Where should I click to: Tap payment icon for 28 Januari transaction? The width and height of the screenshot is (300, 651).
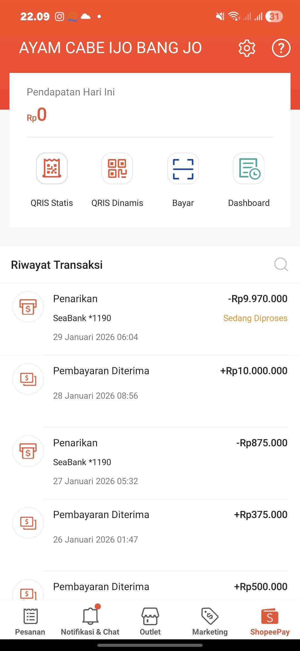click(x=28, y=379)
